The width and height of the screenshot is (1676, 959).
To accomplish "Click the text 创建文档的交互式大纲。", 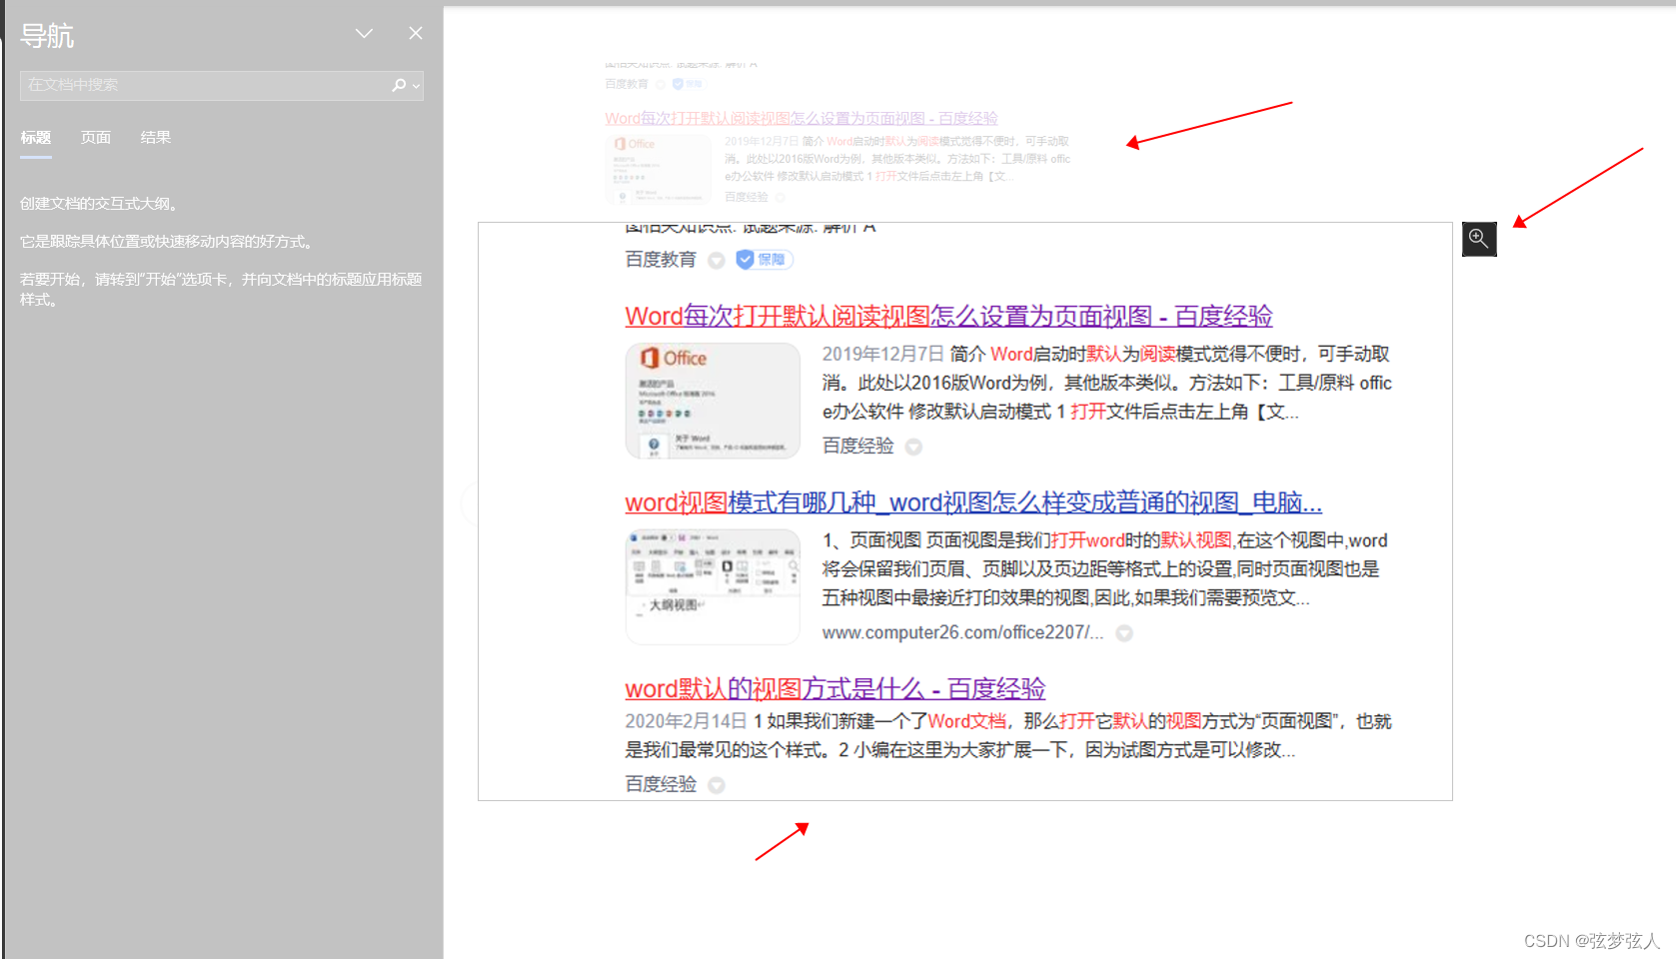I will coord(100,204).
